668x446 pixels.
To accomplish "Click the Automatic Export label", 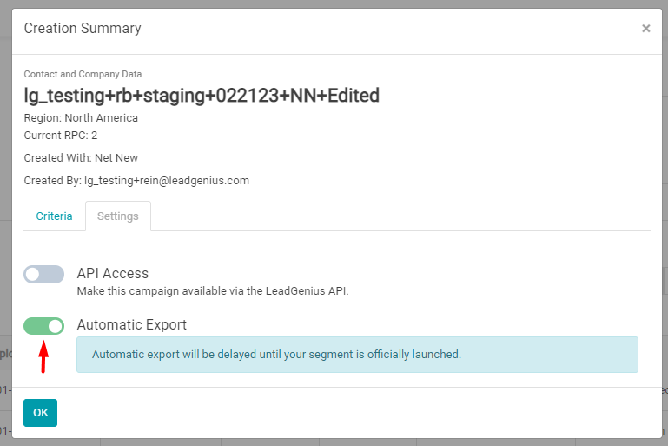I will (x=132, y=325).
